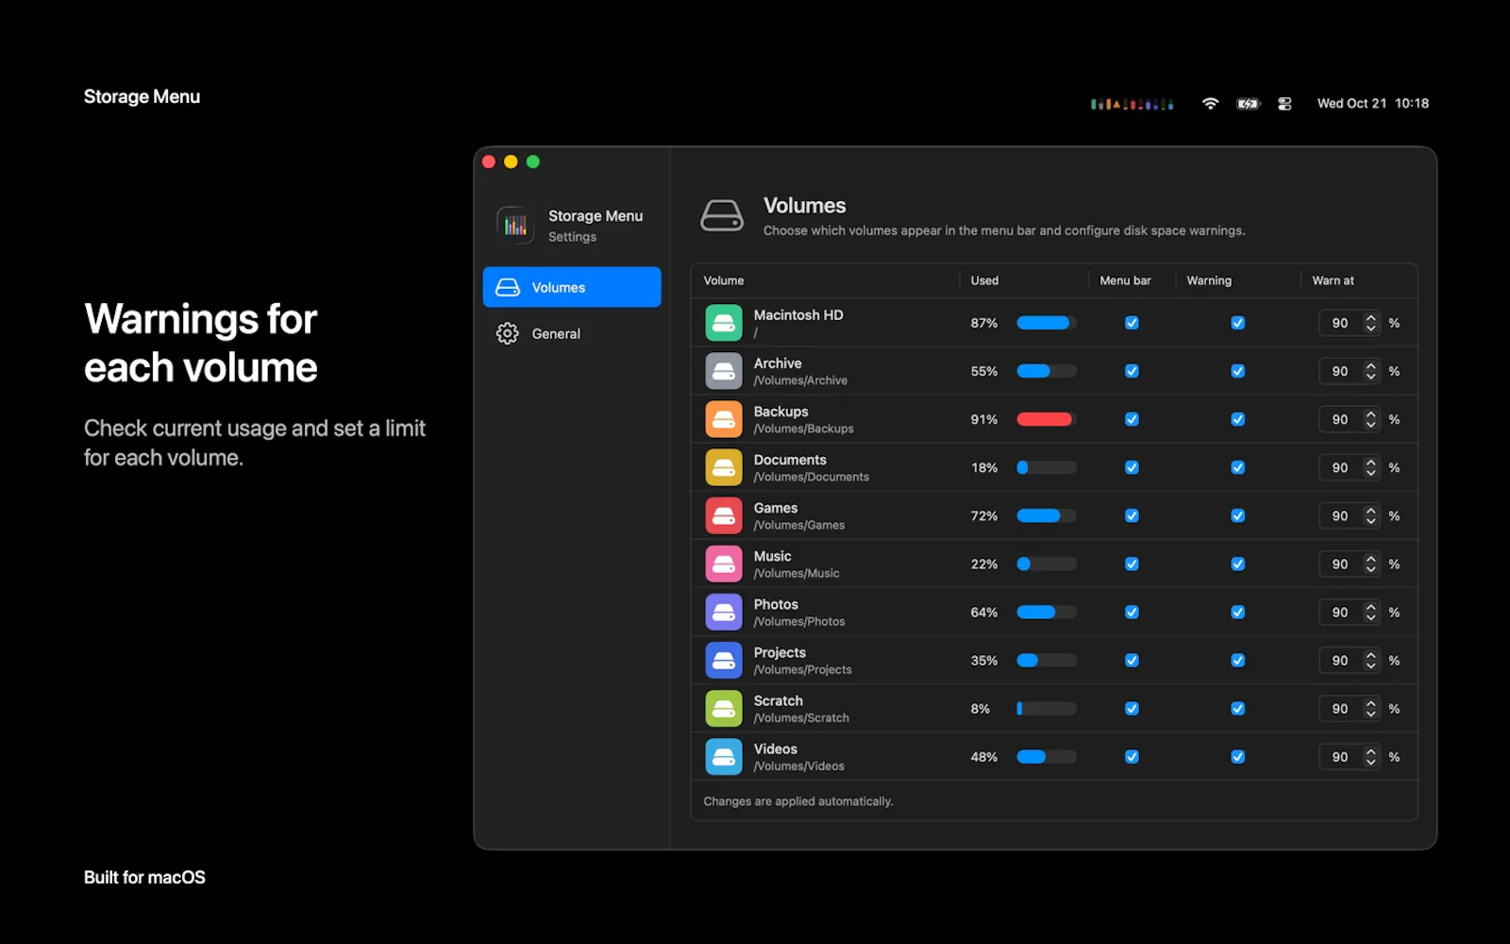
Task: Select the Volumes sidebar tab
Action: [x=572, y=287]
